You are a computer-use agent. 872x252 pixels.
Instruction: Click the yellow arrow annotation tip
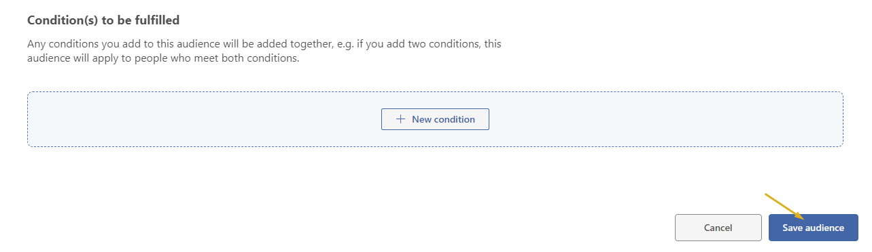805,219
